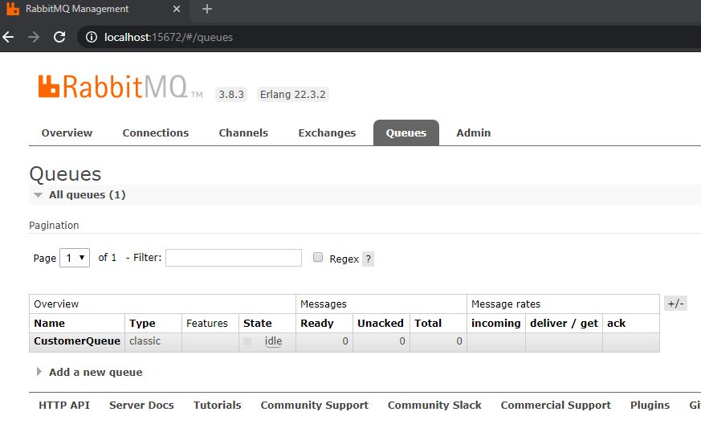Screen dimensions: 701x424
Task: Open the CustomerQueue queue details
Action: tap(77, 340)
